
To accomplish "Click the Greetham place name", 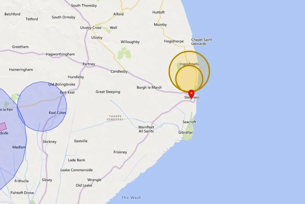I will pyautogui.click(x=20, y=47).
